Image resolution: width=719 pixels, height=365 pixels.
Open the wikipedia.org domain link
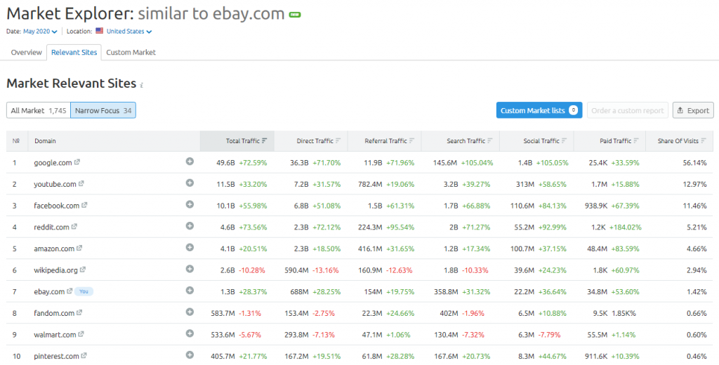point(55,270)
